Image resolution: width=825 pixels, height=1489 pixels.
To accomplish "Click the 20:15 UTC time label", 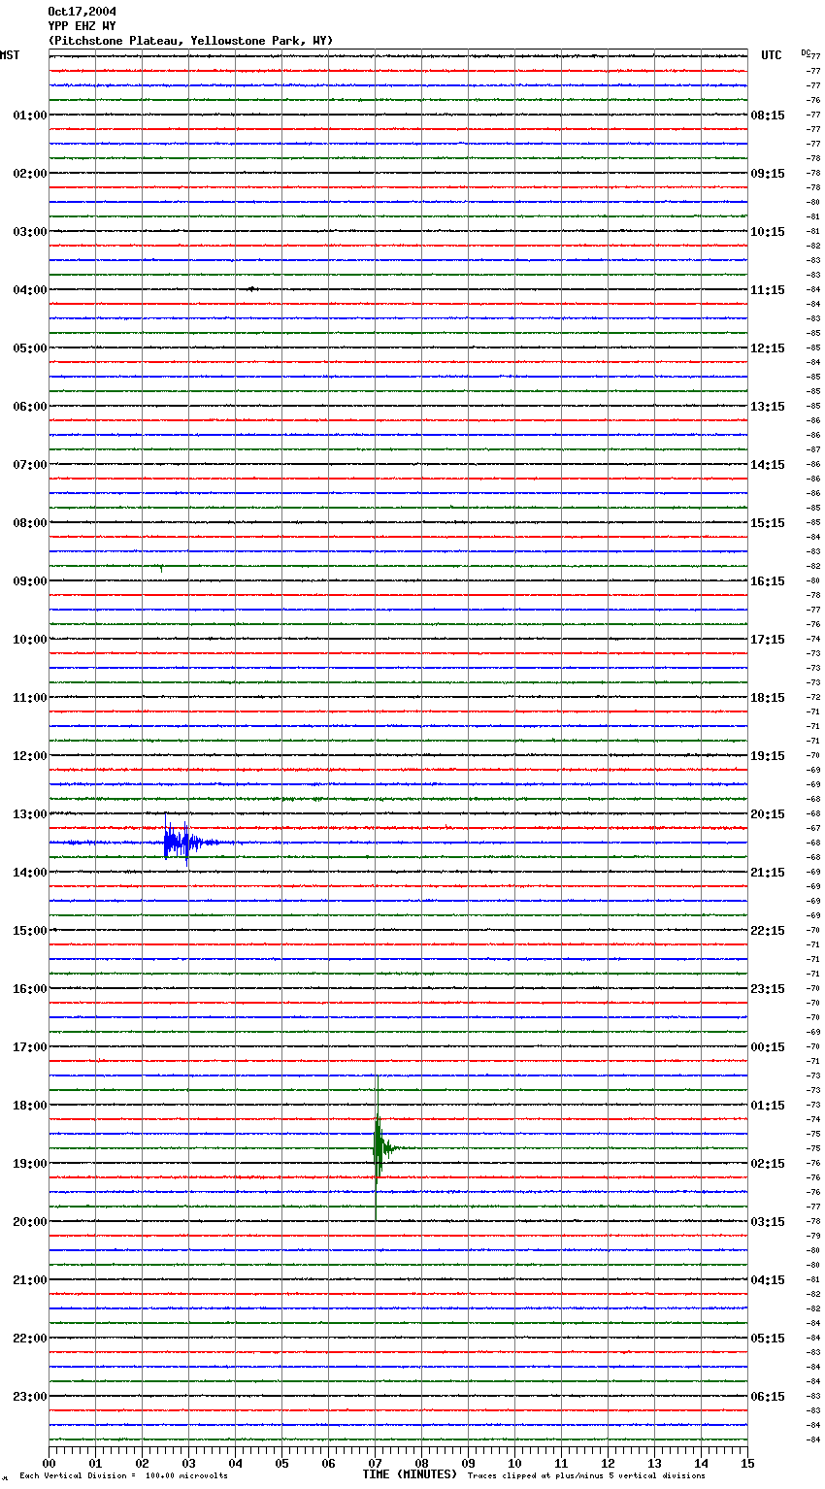I will (768, 814).
